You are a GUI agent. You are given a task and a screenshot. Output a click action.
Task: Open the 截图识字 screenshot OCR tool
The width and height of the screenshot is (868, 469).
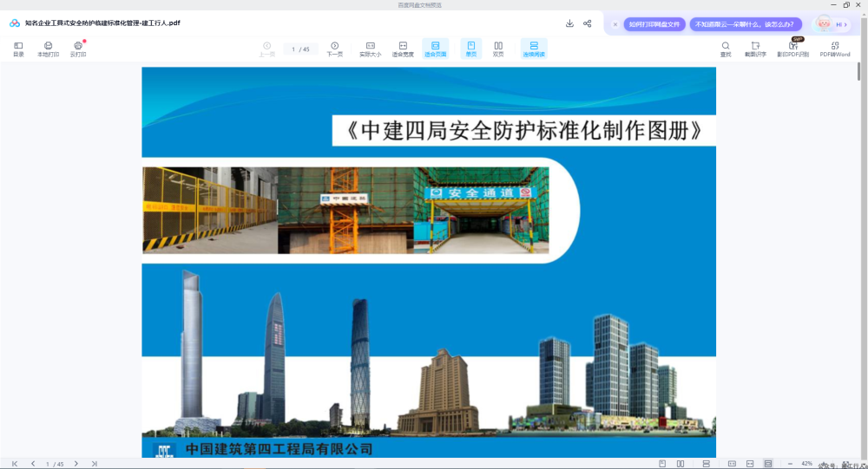(755, 49)
